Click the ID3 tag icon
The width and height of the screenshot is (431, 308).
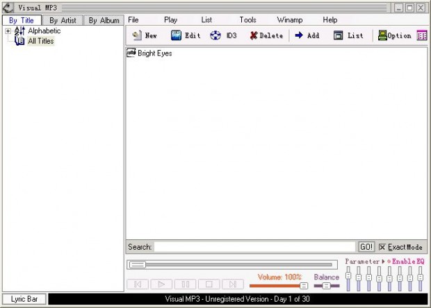pyautogui.click(x=215, y=35)
